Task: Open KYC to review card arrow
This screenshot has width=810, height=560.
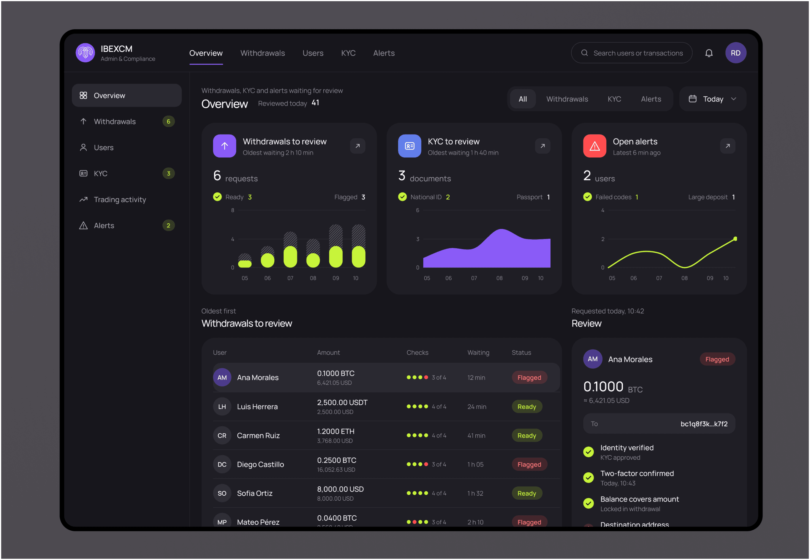Action: (543, 146)
